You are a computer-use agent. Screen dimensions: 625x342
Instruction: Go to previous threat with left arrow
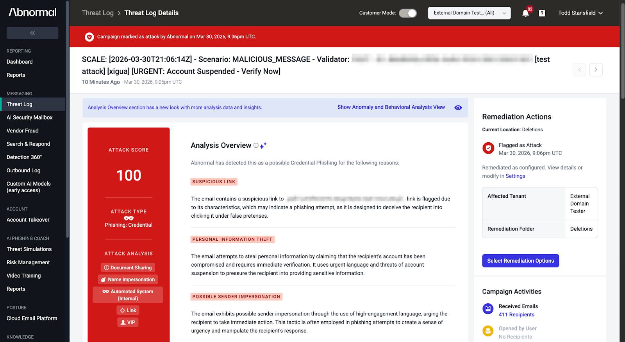click(579, 70)
